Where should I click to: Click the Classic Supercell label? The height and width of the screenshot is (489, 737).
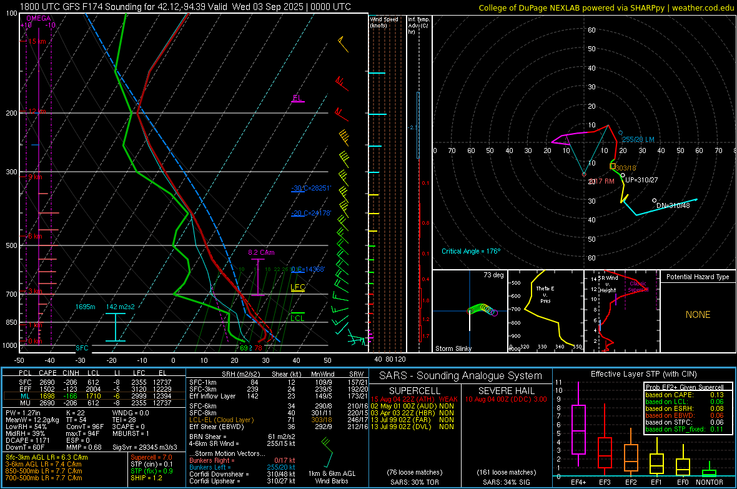638,287
